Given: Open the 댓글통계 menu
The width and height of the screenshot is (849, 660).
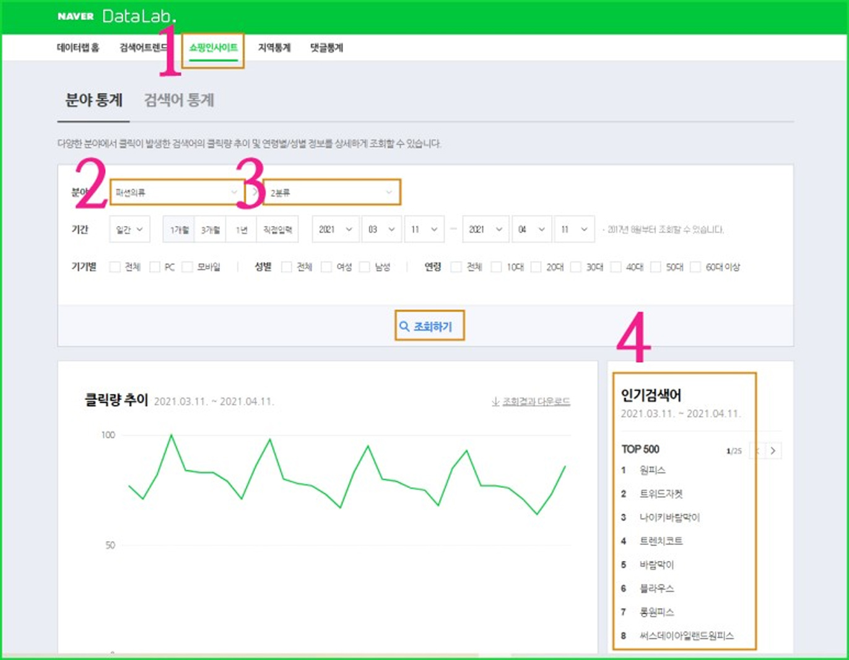Looking at the screenshot, I should coord(326,48).
